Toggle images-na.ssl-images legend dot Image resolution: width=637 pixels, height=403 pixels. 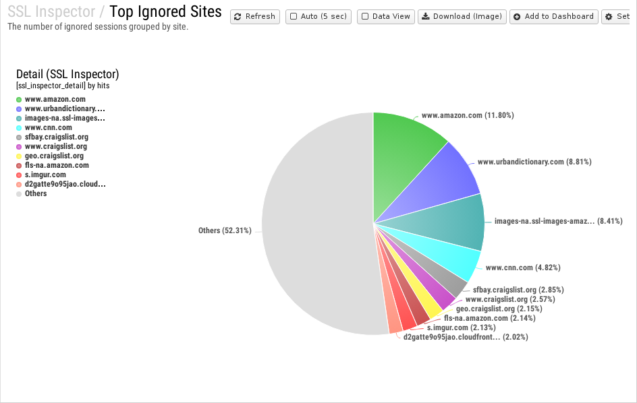19,119
